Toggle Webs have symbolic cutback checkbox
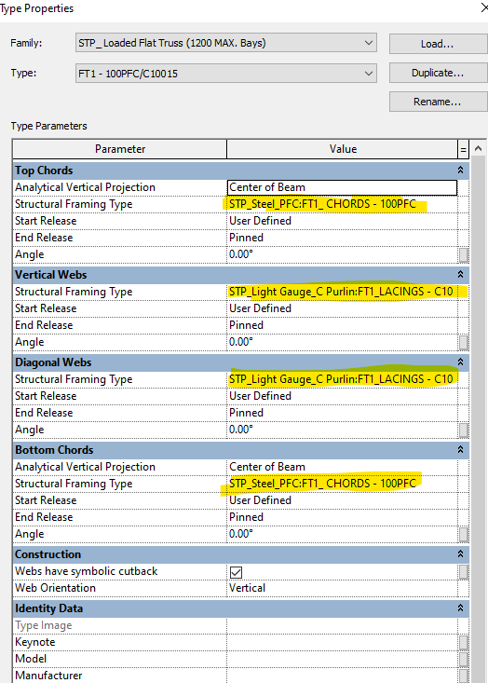Image resolution: width=488 pixels, height=683 pixels. 236,572
